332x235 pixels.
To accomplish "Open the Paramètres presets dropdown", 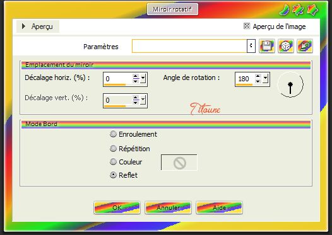I will [x=251, y=46].
